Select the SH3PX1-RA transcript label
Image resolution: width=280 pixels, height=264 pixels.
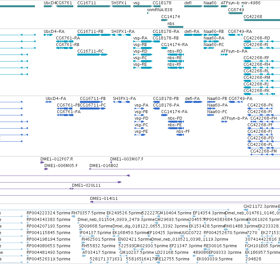(123, 32)
